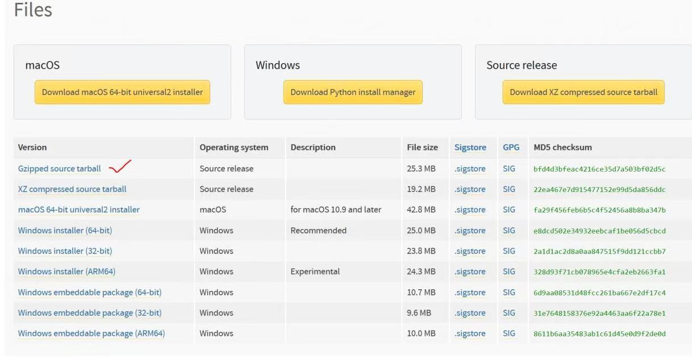Open .sigstore for Gzipped source tarball

point(470,169)
